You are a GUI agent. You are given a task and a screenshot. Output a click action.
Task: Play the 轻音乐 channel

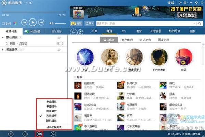click(78, 117)
